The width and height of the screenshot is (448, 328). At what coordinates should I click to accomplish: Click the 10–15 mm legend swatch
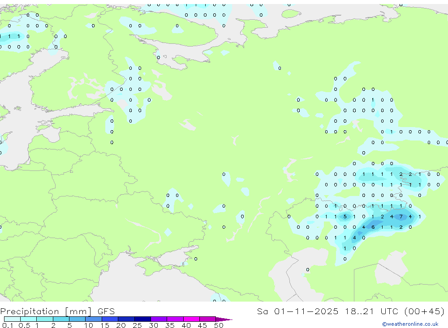coord(94,319)
